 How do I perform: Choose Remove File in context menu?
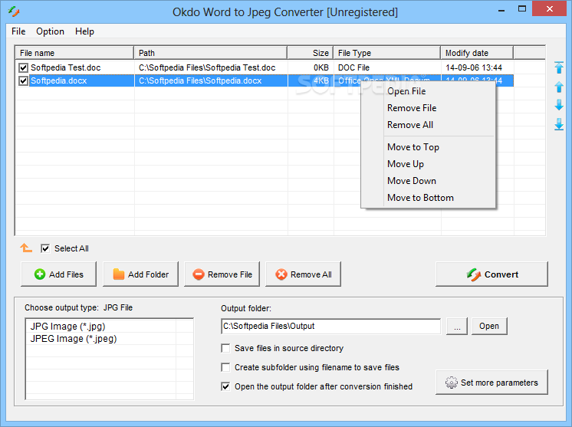click(x=429, y=108)
